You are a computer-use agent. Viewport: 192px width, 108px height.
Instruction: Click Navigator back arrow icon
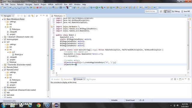click(x=18, y=16)
